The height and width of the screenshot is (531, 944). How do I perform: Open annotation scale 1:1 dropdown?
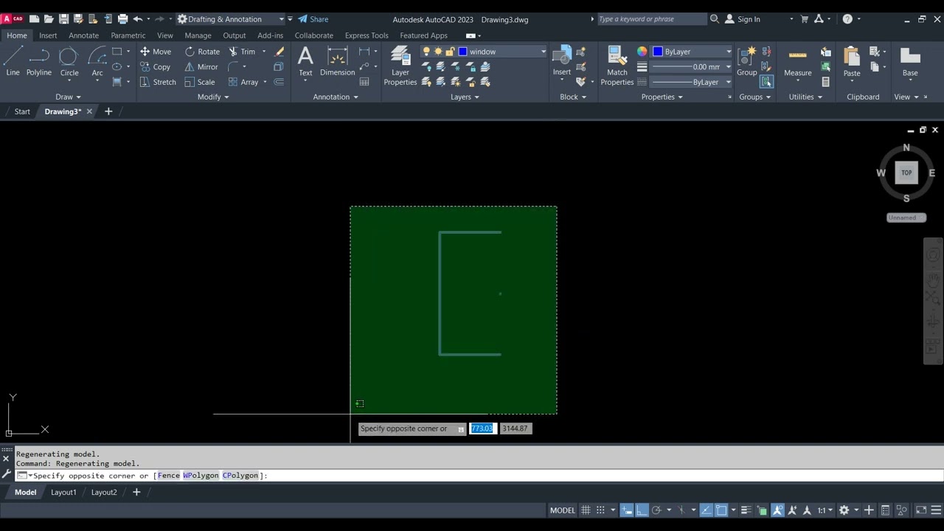[824, 510]
